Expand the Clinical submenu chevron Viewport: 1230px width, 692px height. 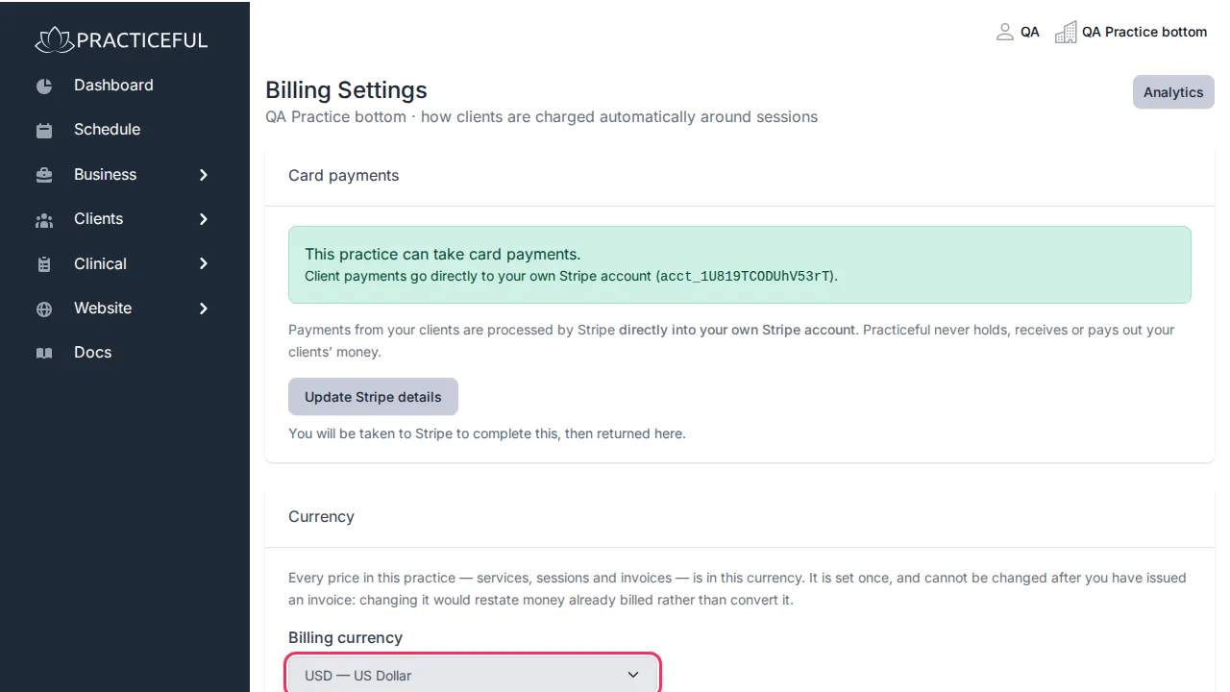pos(204,263)
